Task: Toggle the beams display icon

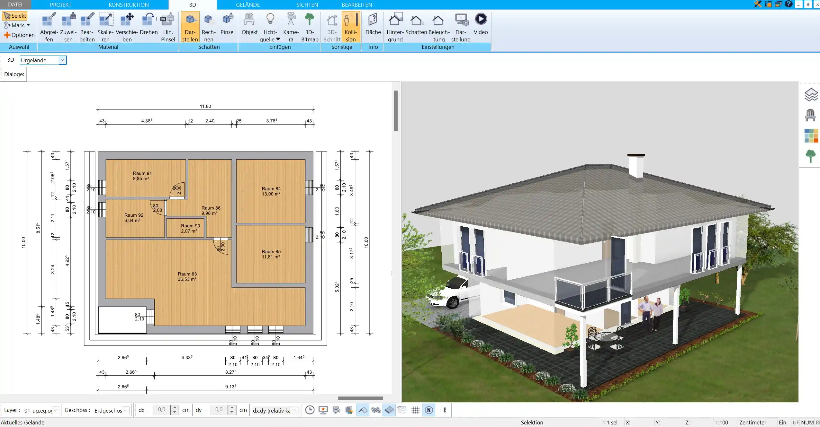Action: [x=376, y=410]
